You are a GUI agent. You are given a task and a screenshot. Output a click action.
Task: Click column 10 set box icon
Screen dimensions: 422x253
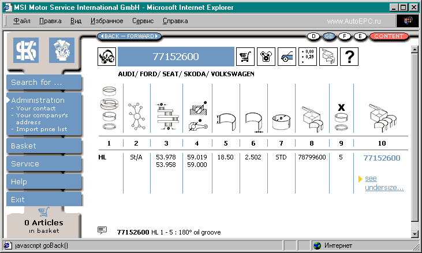click(382, 118)
